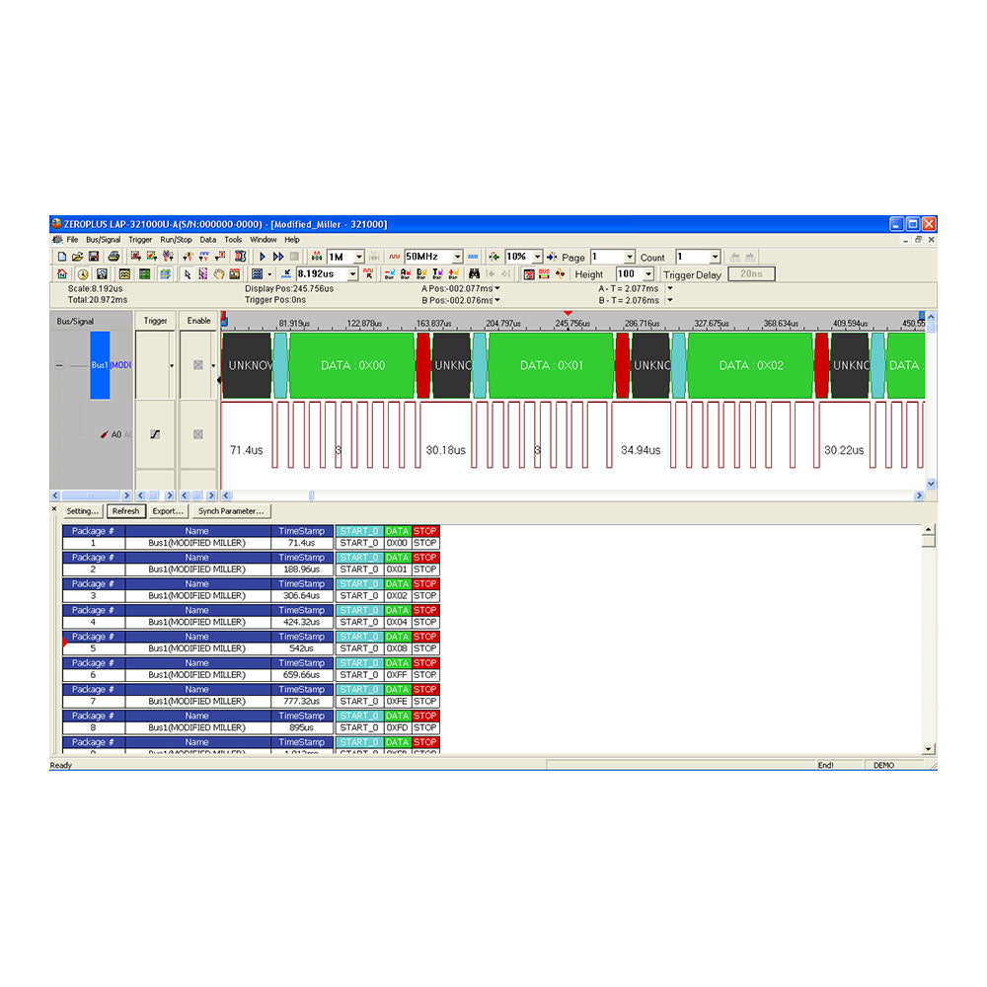Open the Window menu
The image size is (987, 987).
[x=264, y=239]
